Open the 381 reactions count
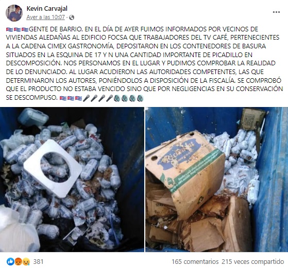The height and width of the screenshot is (268, 288). [x=39, y=262]
